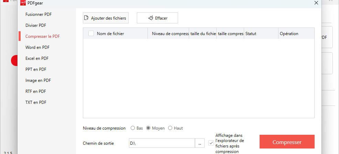Open Diviser PDF tool
The image size is (339, 154).
click(x=36, y=25)
